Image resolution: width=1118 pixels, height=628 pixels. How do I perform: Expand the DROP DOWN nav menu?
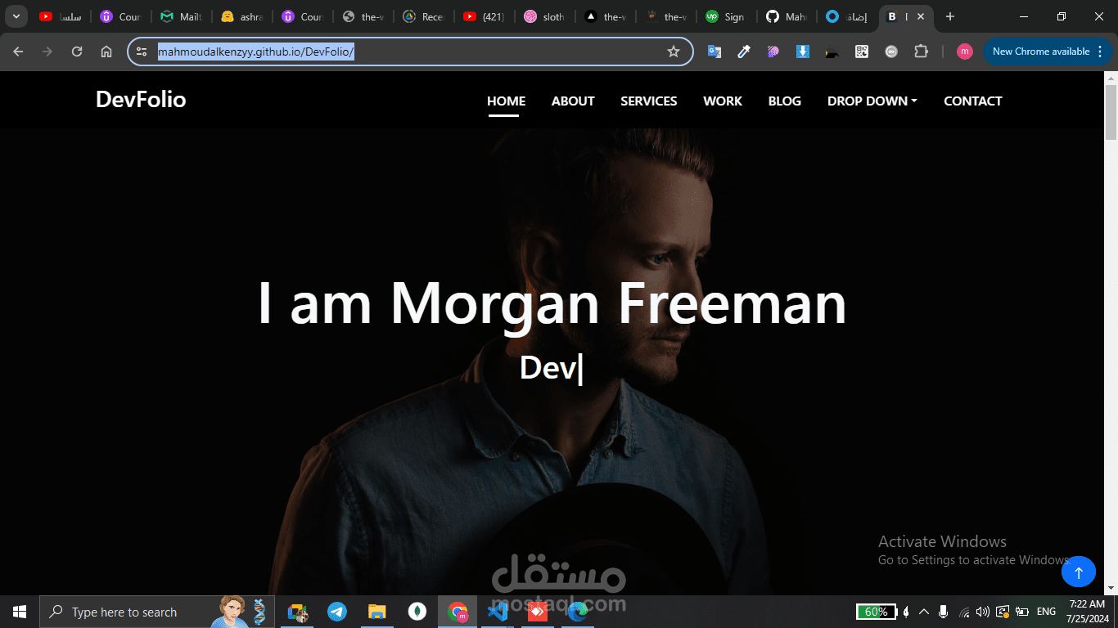click(x=872, y=101)
